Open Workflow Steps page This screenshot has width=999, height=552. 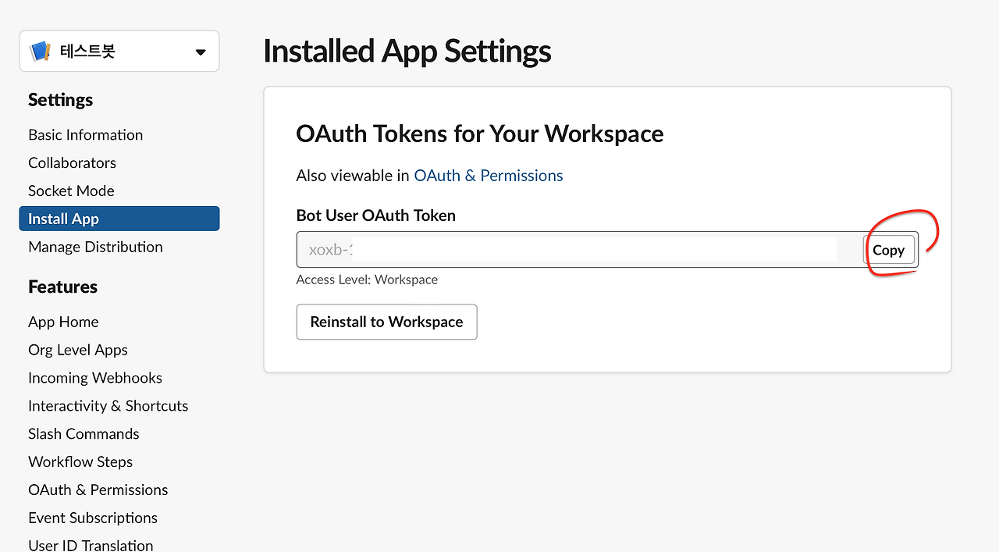click(80, 462)
